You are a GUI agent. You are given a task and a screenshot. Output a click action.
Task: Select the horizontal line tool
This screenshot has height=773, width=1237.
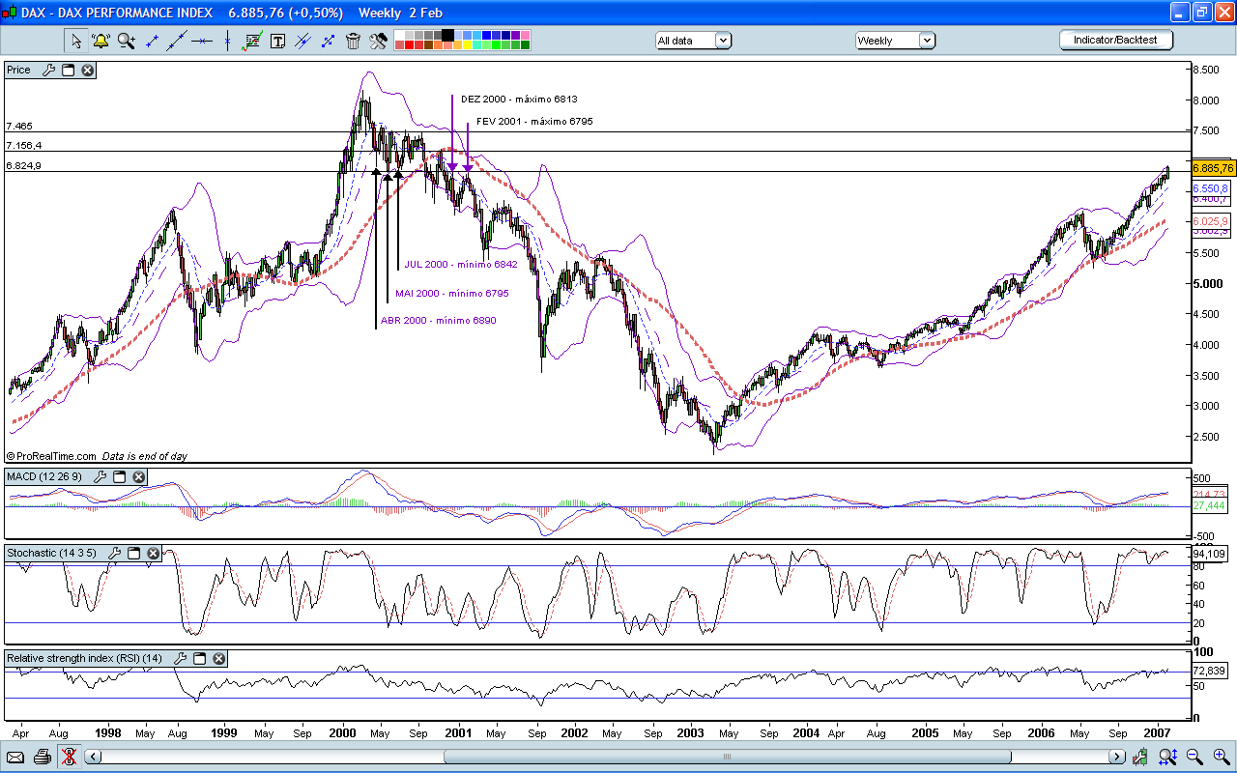tap(204, 41)
